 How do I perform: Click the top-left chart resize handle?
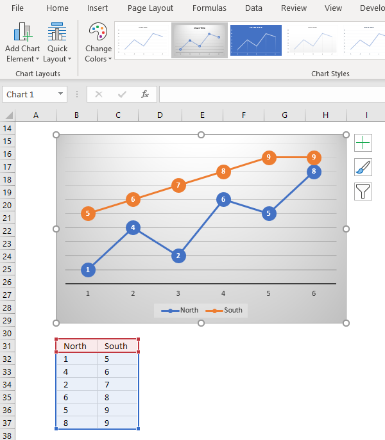56,135
